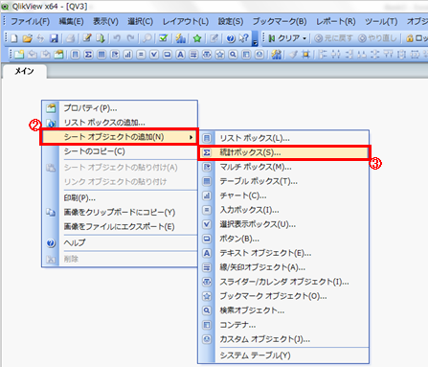Open the 編集(E) menu
Screen dimensions: 428x367
[71, 21]
